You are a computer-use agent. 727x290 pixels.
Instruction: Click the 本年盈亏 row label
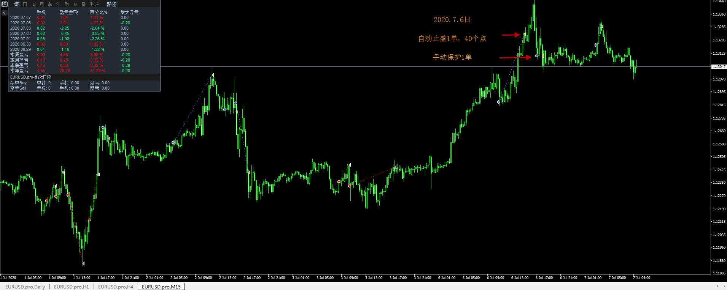click(19, 71)
